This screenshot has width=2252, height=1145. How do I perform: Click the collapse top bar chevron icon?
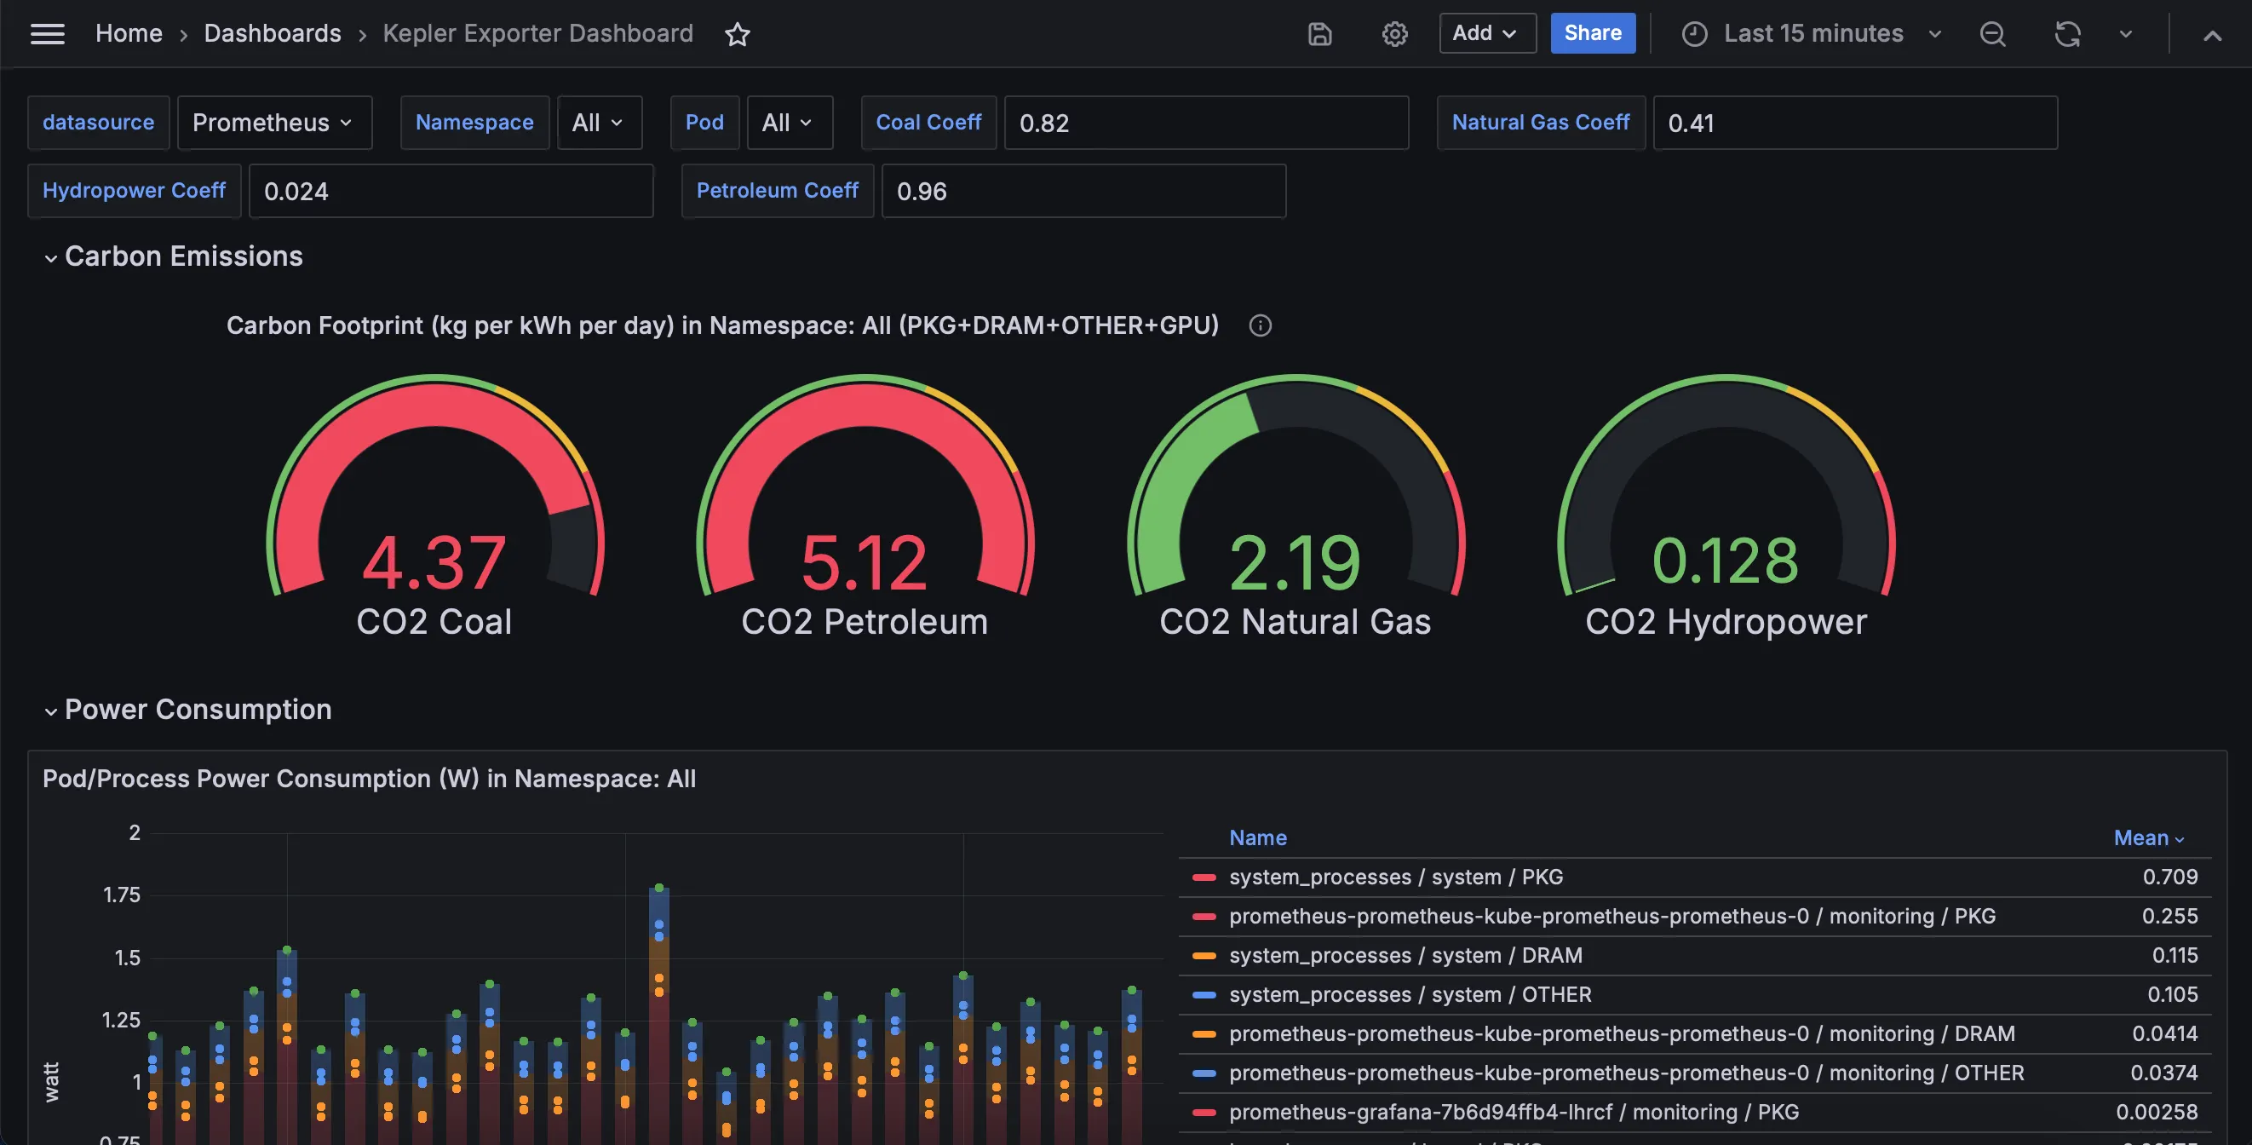(x=2212, y=35)
